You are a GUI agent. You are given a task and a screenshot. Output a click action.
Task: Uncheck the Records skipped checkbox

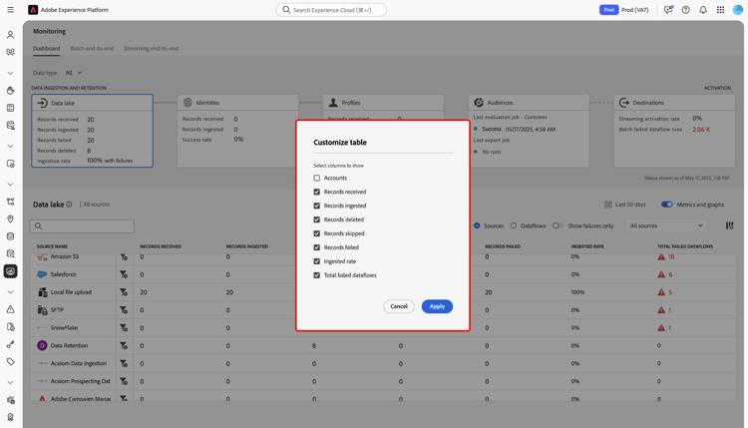coord(317,233)
